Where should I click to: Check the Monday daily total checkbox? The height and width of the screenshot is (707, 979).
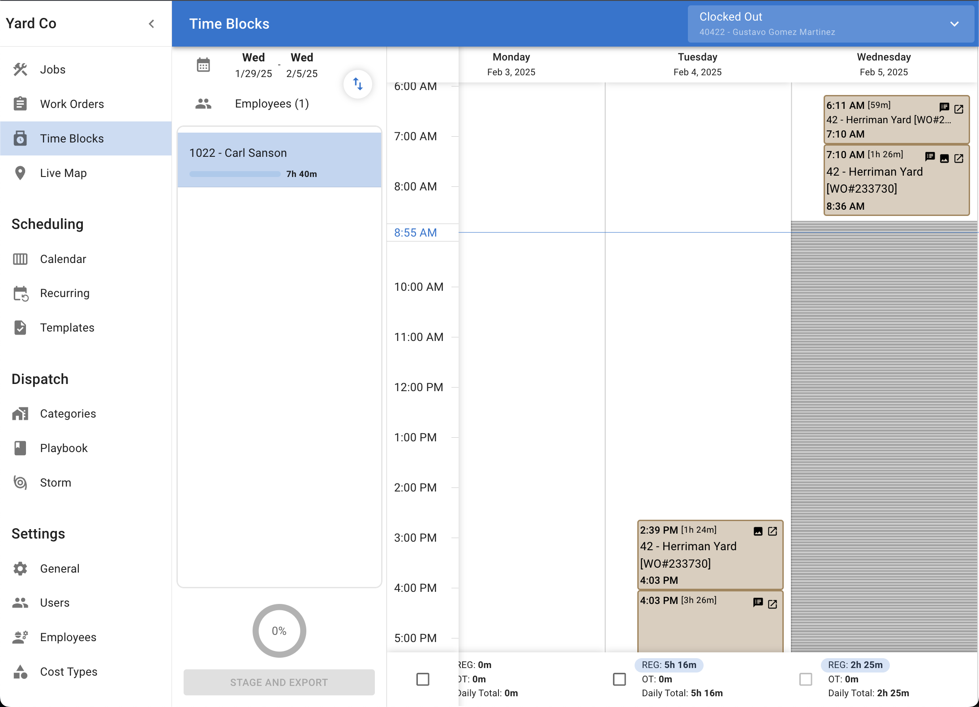pyautogui.click(x=422, y=679)
